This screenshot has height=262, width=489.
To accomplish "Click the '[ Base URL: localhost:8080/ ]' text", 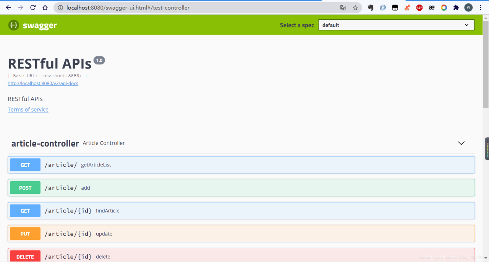I will [x=47, y=76].
